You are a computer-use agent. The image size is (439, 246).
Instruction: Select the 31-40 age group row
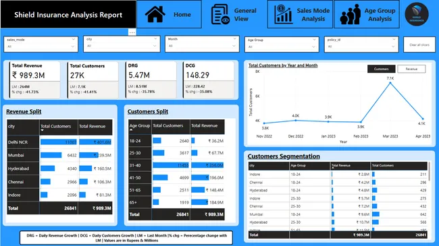[x=176, y=165]
